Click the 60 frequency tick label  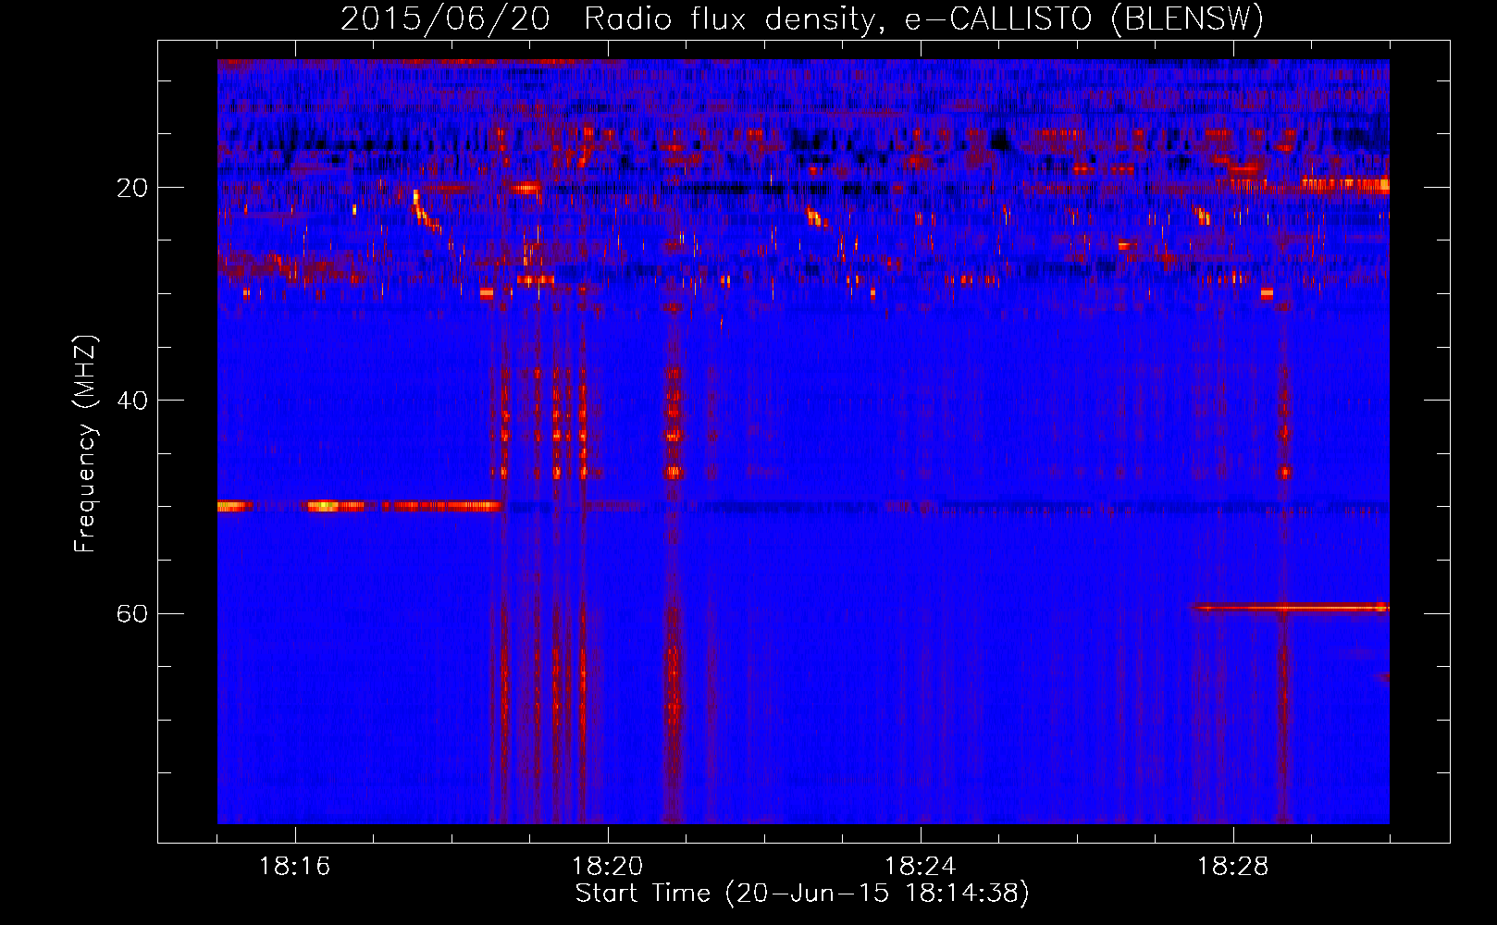pyautogui.click(x=132, y=614)
